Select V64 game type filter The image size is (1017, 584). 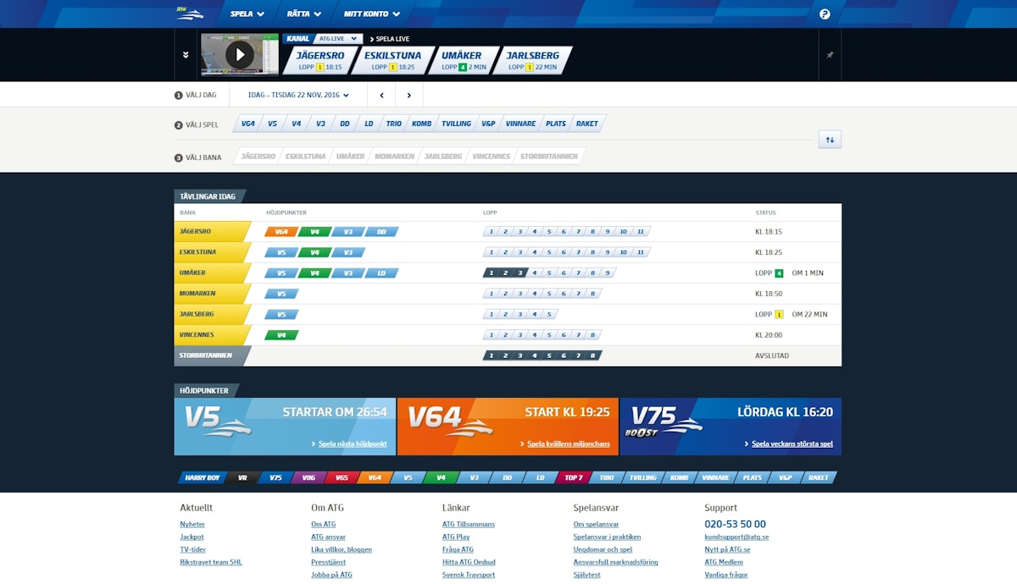tap(247, 124)
